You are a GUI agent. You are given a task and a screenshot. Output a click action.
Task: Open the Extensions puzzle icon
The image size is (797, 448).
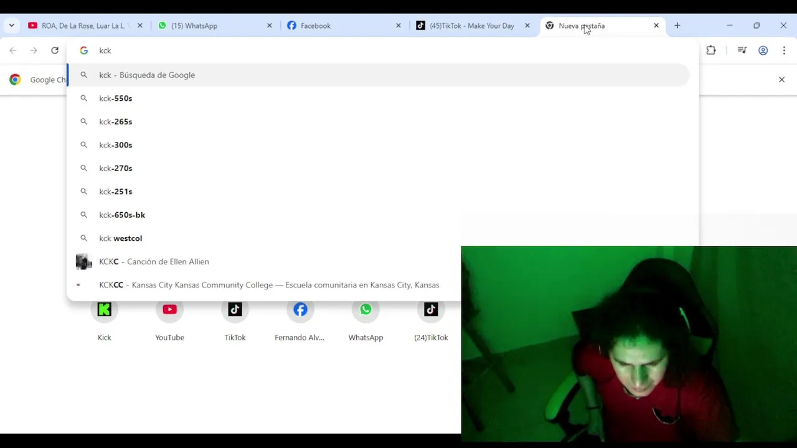(711, 50)
